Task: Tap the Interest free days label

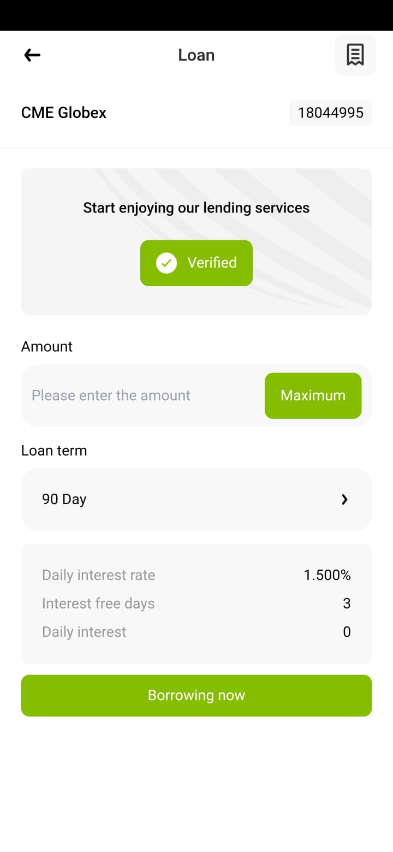Action: tap(98, 603)
